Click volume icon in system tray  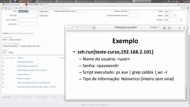pos(174,1)
